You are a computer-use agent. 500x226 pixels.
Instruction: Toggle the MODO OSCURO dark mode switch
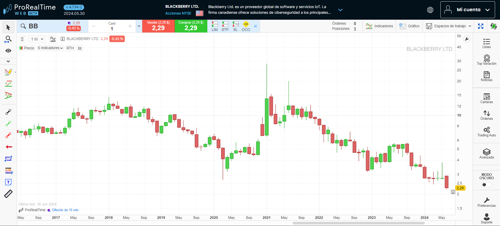486,185
